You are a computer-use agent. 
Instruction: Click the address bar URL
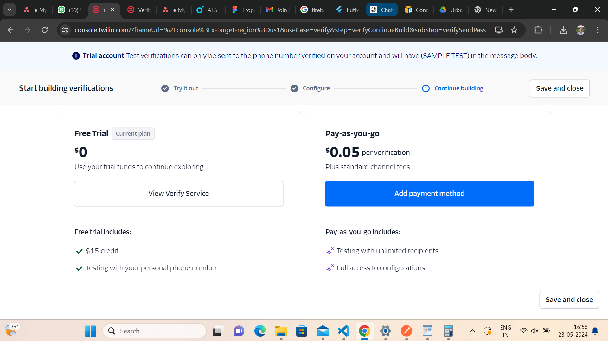click(x=282, y=30)
